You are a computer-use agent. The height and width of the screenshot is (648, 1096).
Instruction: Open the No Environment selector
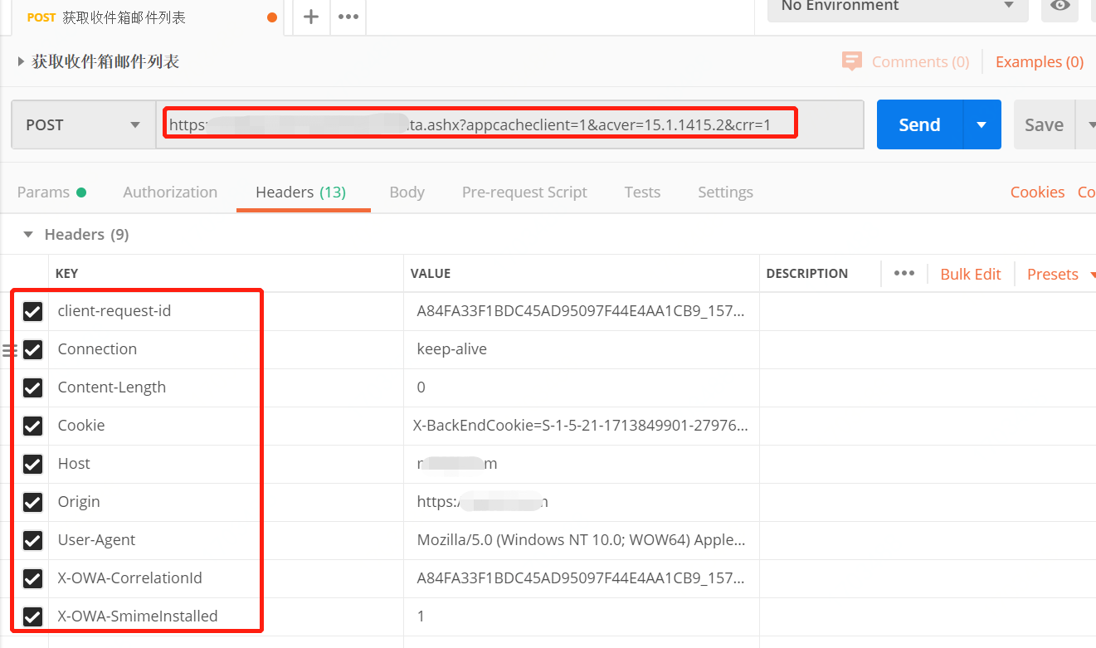(x=896, y=7)
